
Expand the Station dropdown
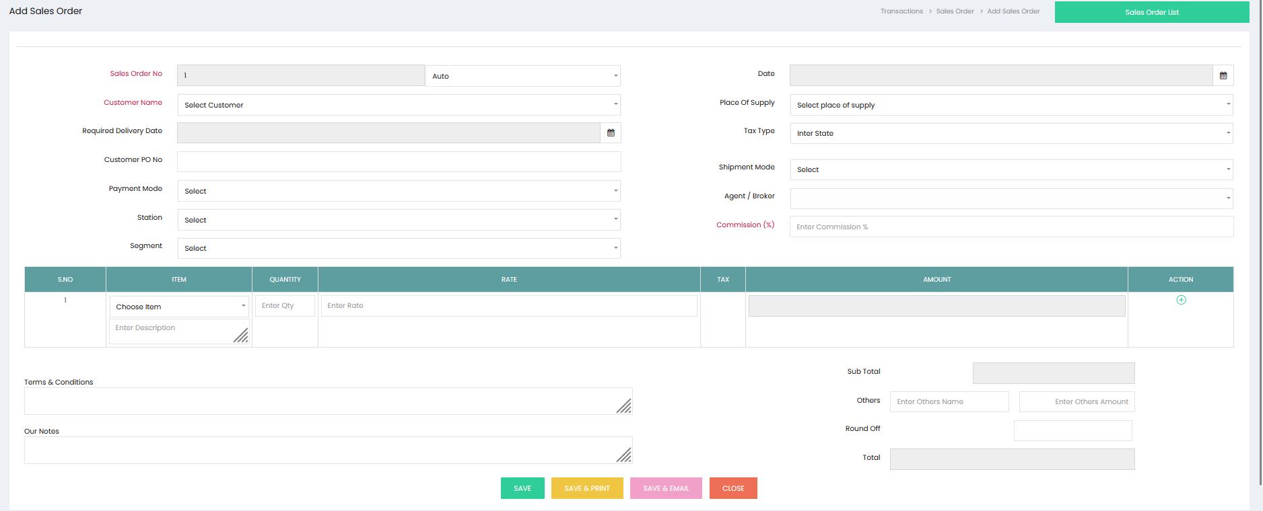pyautogui.click(x=399, y=220)
